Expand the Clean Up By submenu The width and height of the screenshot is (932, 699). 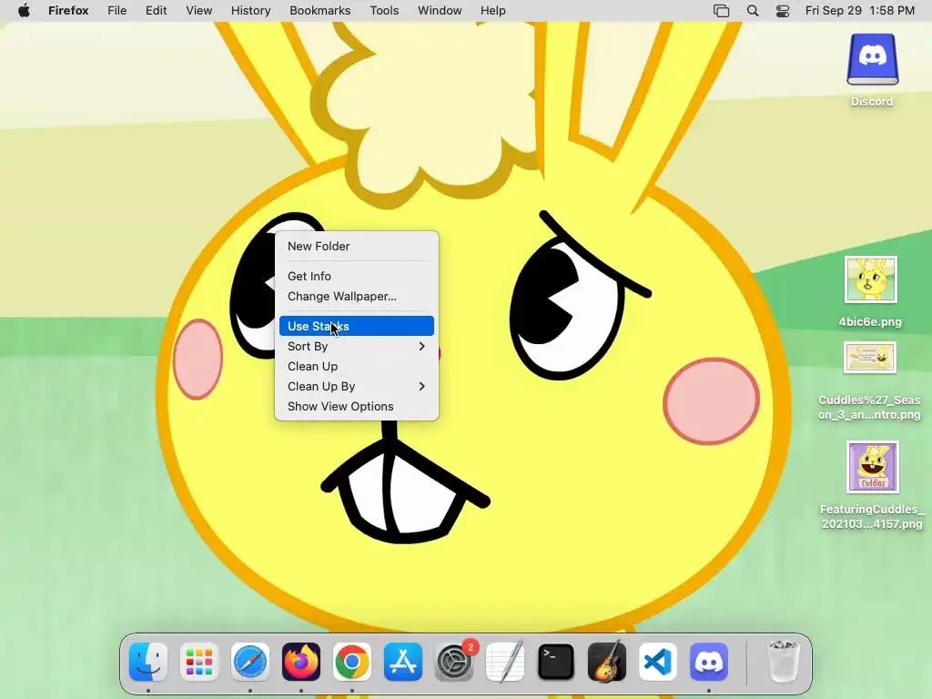357,386
